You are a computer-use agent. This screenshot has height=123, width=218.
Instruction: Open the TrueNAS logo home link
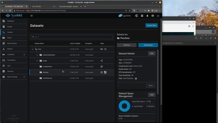point(14,15)
